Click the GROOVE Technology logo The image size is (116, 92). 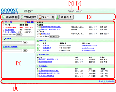tap(10, 11)
